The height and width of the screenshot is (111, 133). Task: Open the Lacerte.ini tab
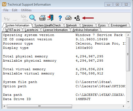32,30
